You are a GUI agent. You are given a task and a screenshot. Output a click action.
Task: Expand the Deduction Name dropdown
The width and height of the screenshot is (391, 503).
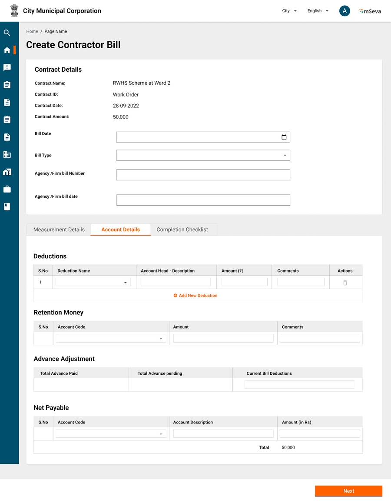[93, 282]
